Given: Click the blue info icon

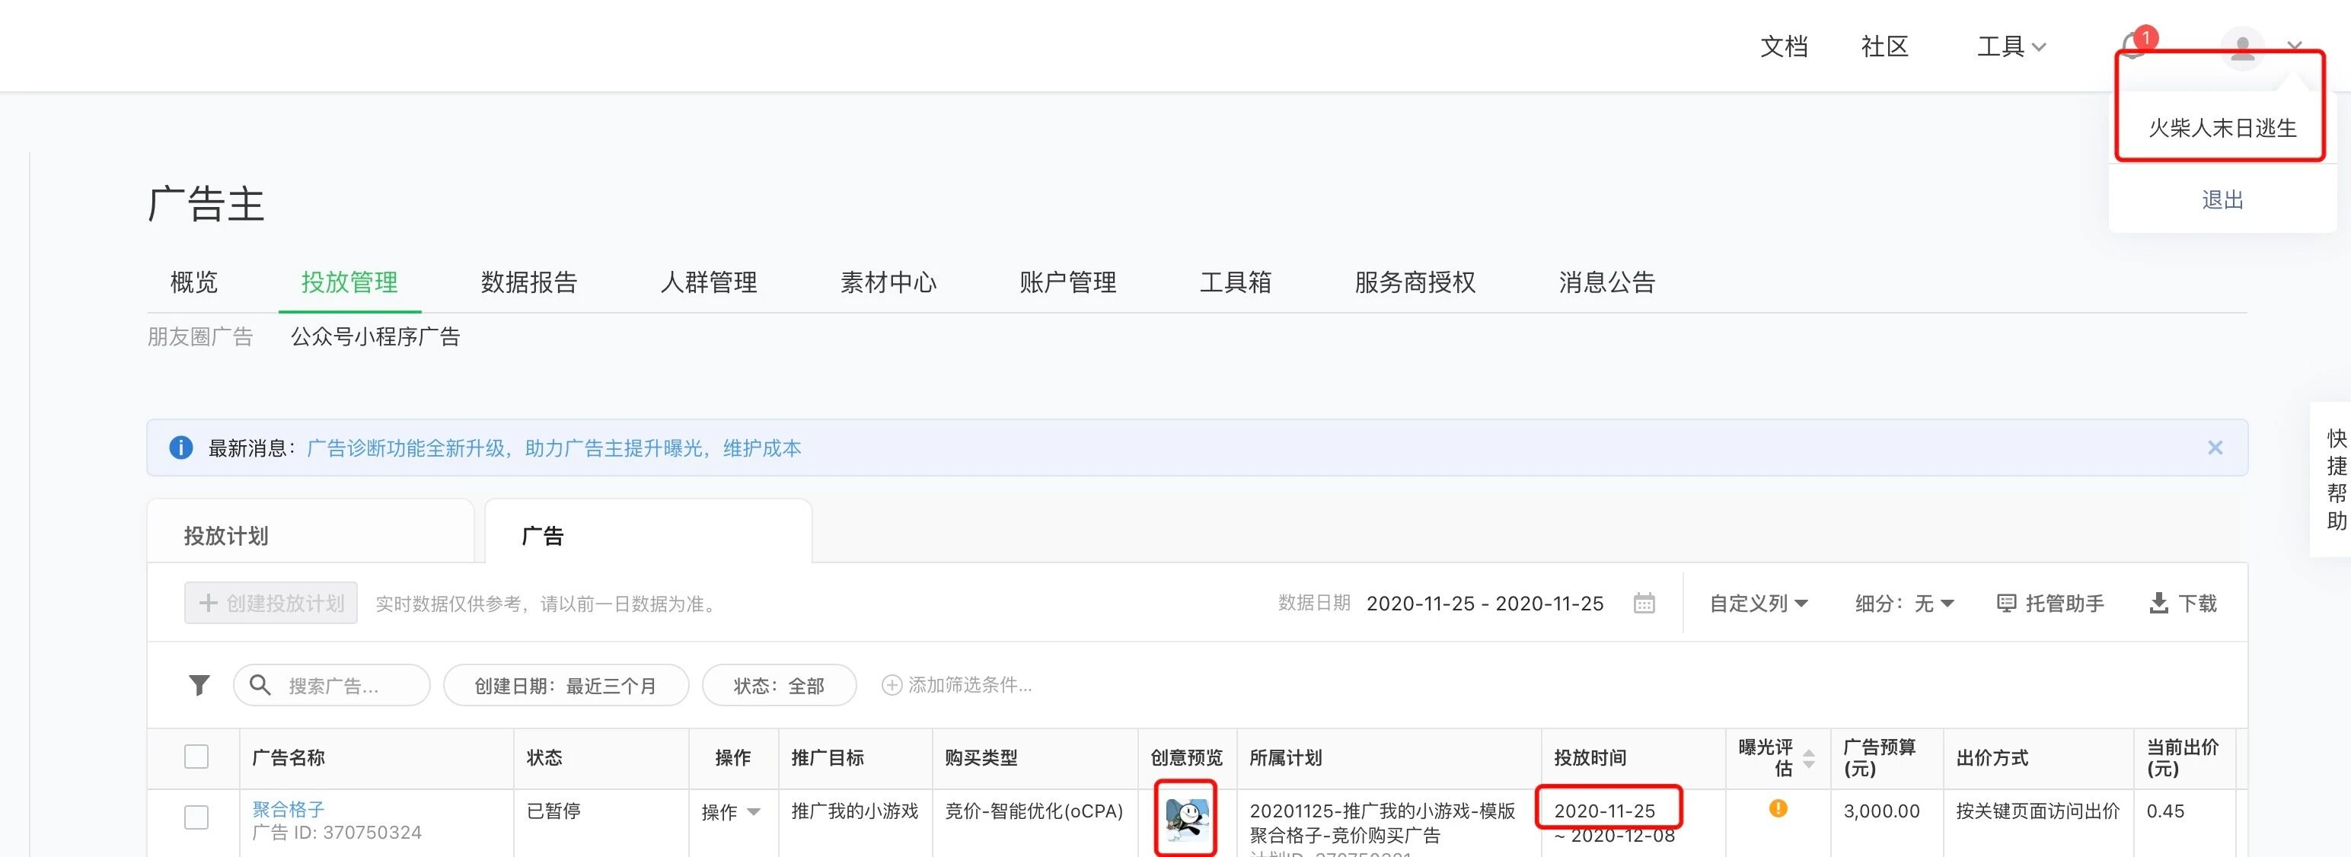Looking at the screenshot, I should [180, 448].
